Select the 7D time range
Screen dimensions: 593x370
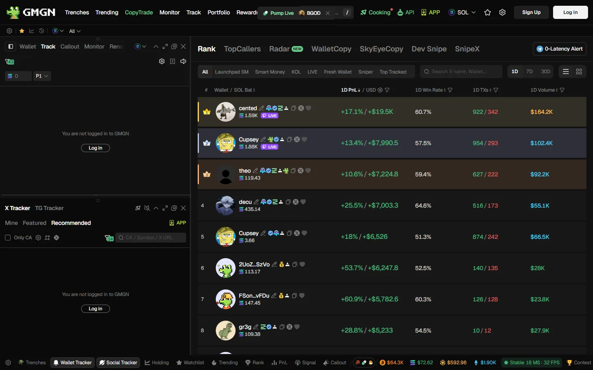point(530,72)
